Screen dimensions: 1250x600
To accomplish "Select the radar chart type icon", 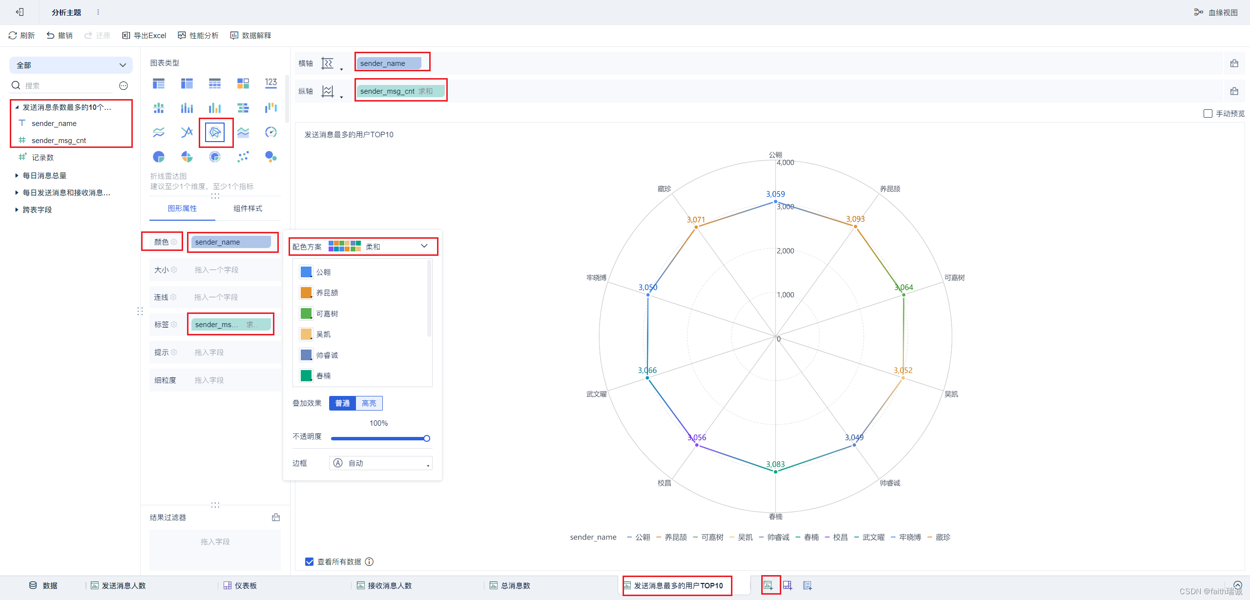I will point(215,132).
